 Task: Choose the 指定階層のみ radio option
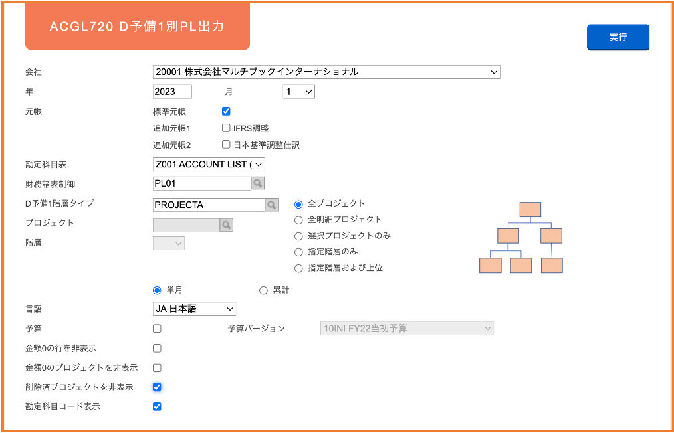click(298, 252)
